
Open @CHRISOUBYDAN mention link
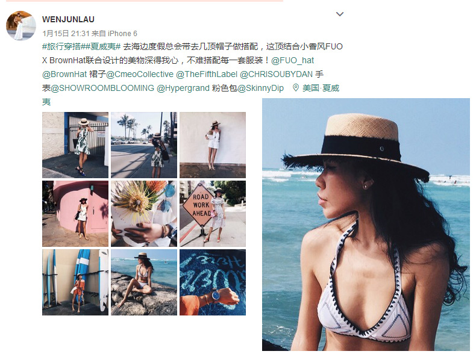click(276, 74)
